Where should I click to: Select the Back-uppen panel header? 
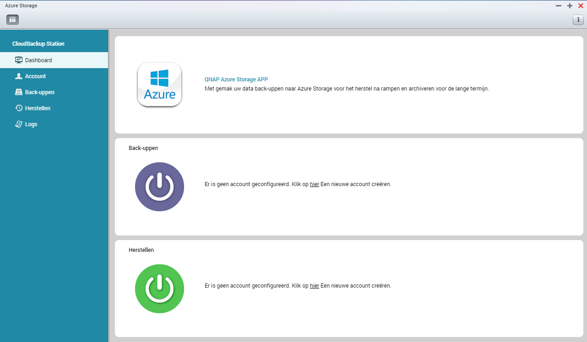click(x=143, y=148)
